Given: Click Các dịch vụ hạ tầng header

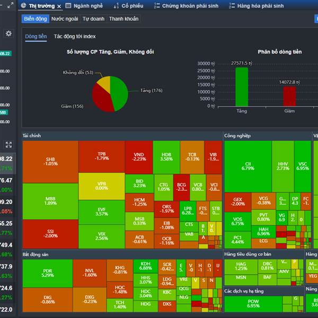Looking at the screenshot, I should coord(244,291).
